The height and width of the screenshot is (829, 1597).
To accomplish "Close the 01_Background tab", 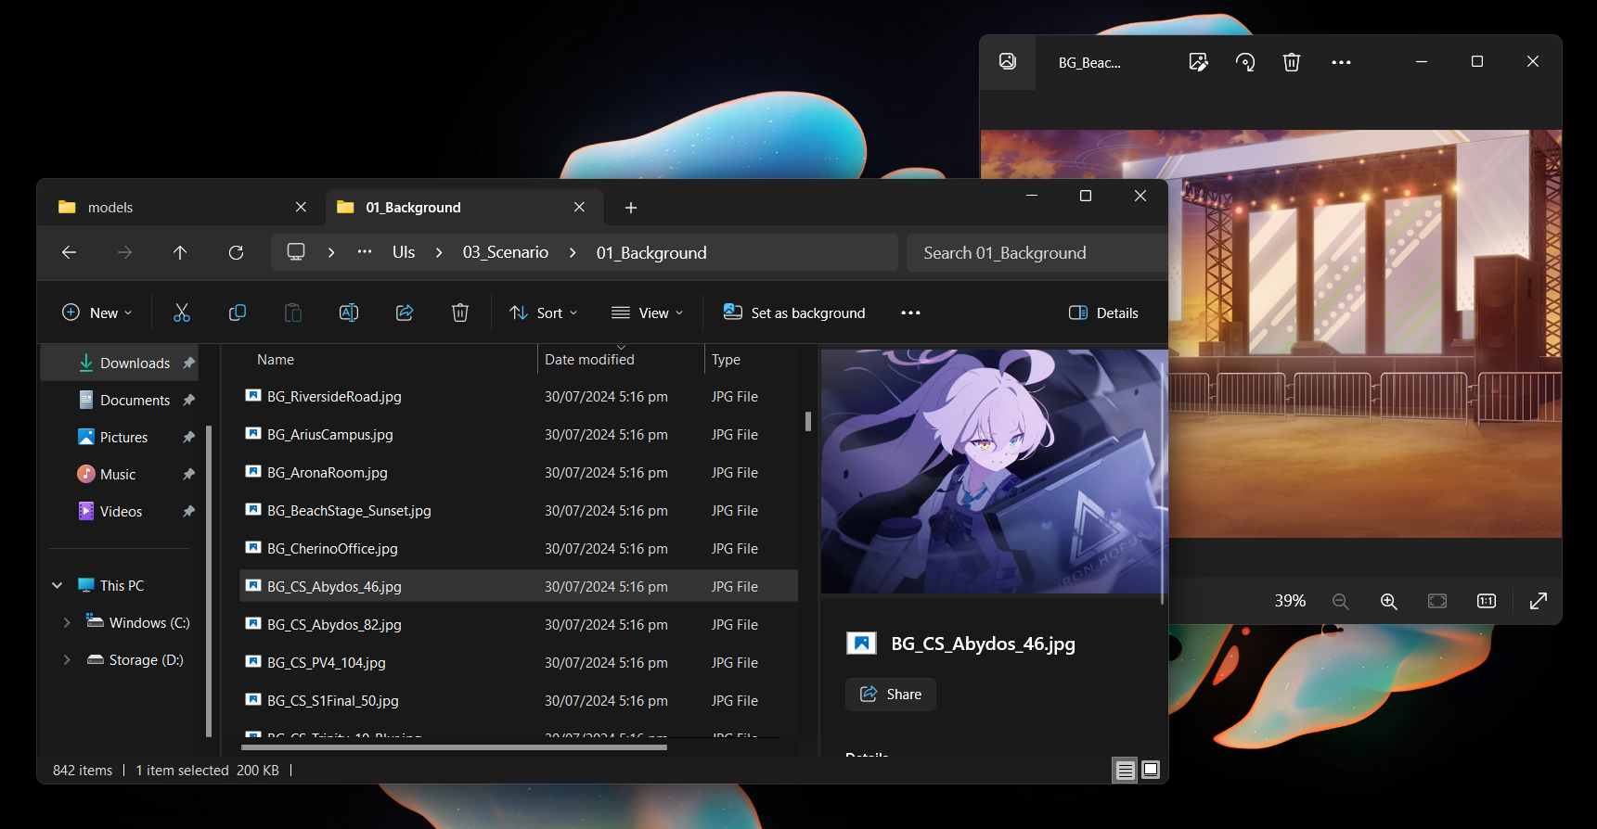I will 579,207.
